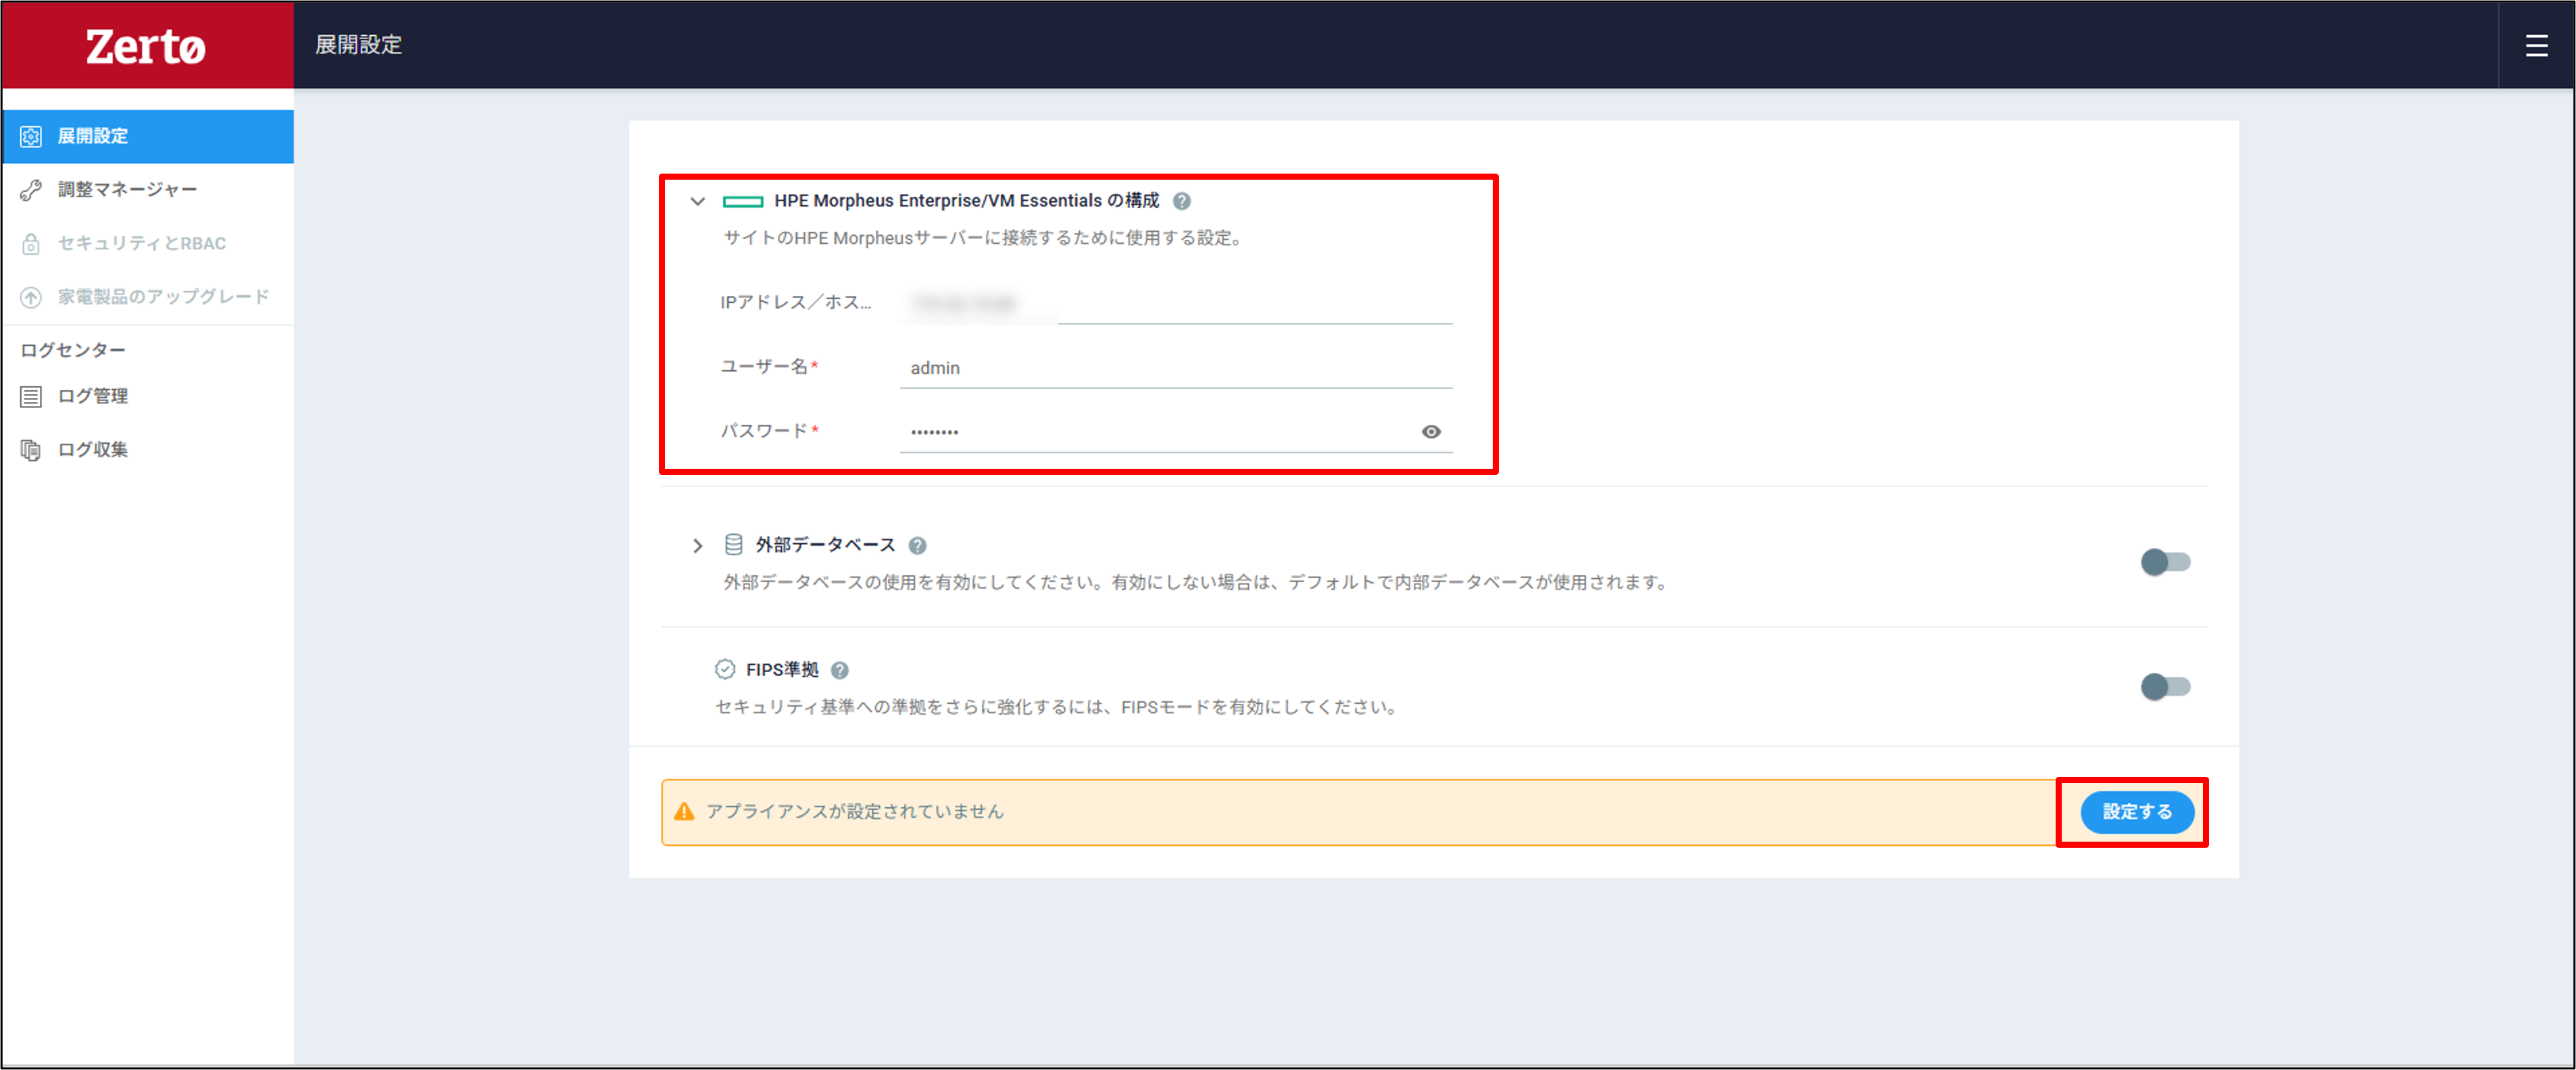Click the ユーザー名 field containing admin
This screenshot has width=2576, height=1070.
tap(1176, 368)
